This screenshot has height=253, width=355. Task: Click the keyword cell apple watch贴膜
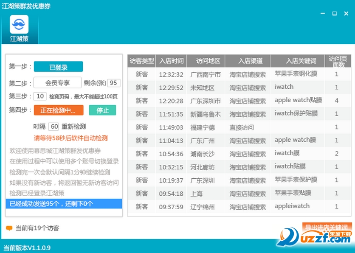pyautogui.click(x=298, y=100)
